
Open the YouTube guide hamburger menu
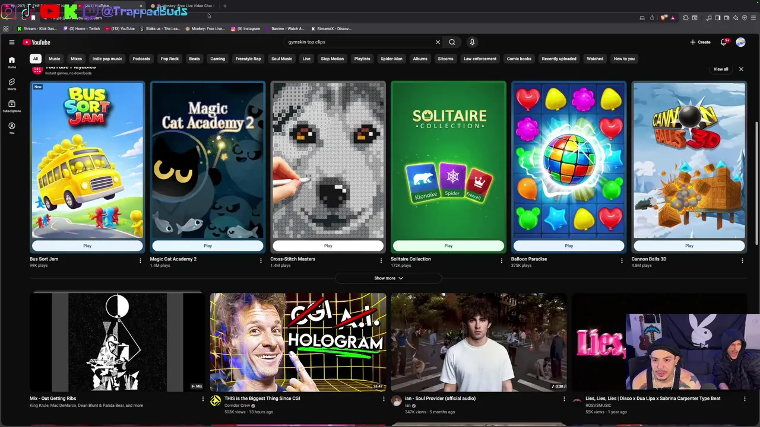(x=11, y=42)
